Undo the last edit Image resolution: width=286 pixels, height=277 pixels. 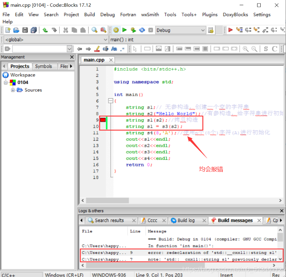[x=45, y=30]
